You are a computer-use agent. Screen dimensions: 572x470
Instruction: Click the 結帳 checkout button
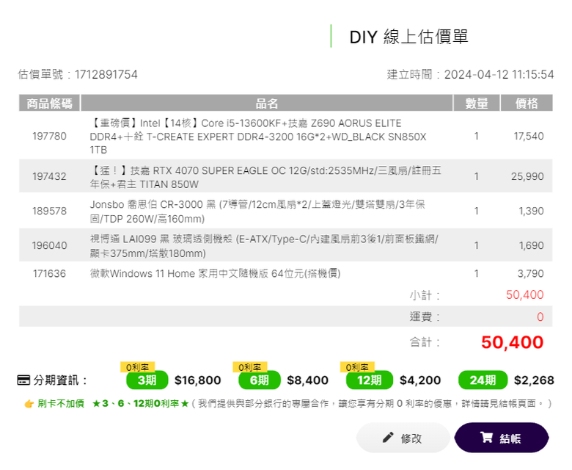pyautogui.click(x=502, y=438)
